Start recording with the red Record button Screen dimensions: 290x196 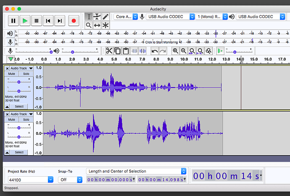click(x=74, y=21)
